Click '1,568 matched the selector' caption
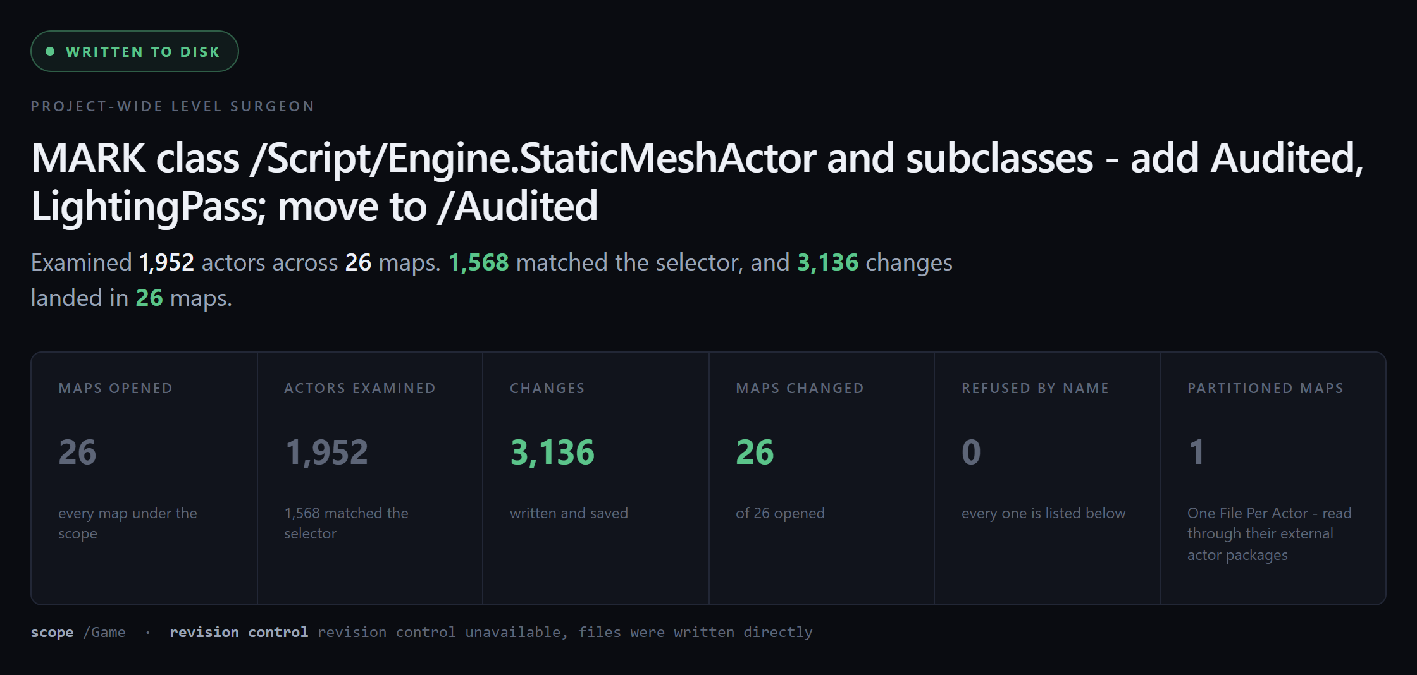Screen dimensions: 1417x675 click(346, 523)
